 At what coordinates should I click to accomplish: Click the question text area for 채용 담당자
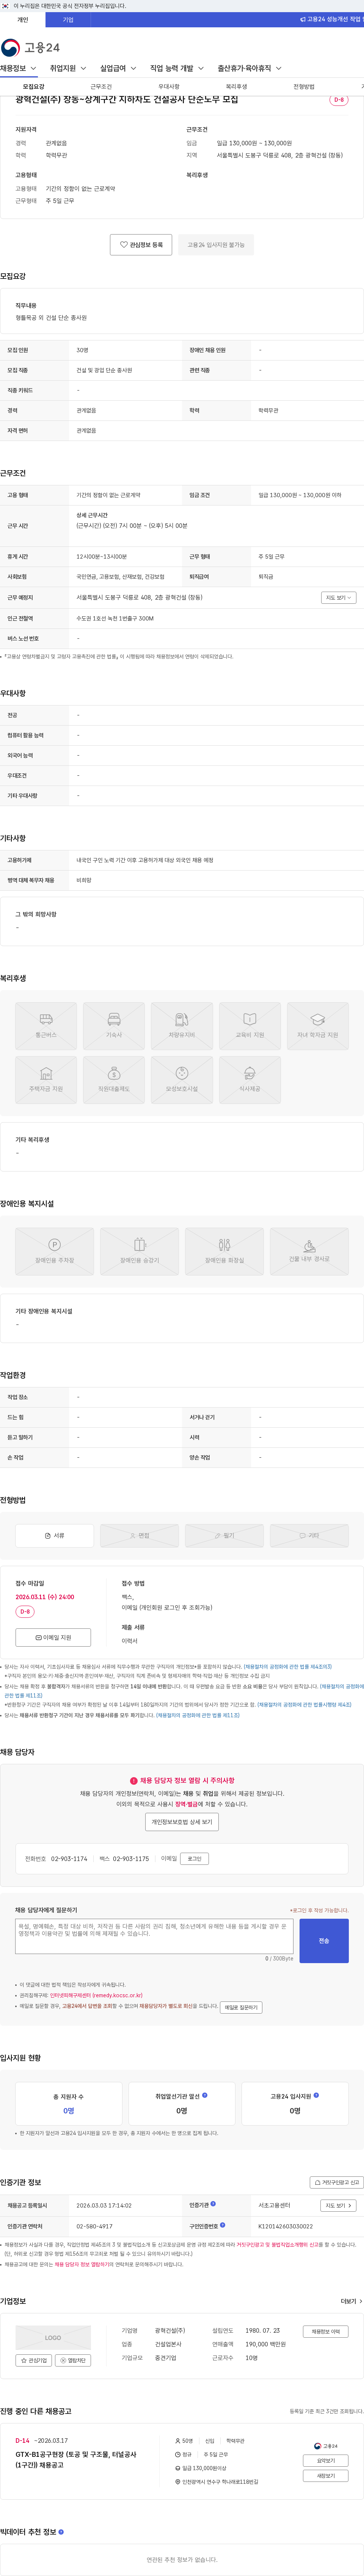coord(154,1936)
